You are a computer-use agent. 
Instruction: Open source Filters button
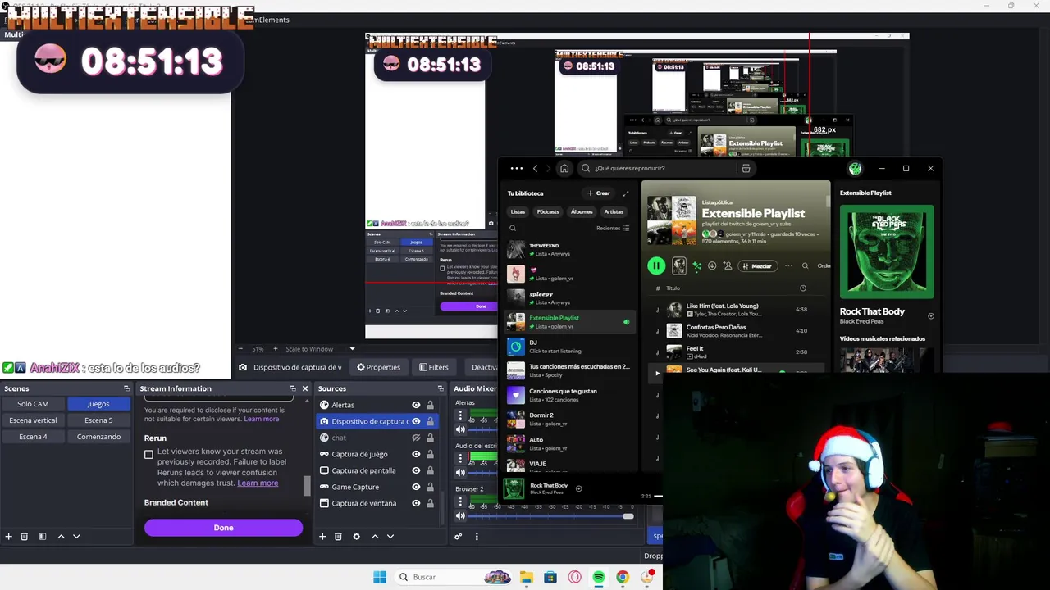pyautogui.click(x=433, y=367)
